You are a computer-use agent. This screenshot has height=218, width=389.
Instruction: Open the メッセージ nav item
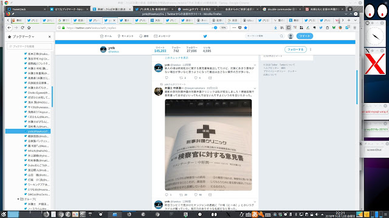162,36
